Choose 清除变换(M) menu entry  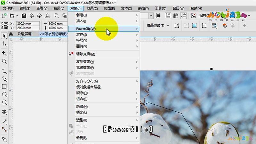point(104,54)
